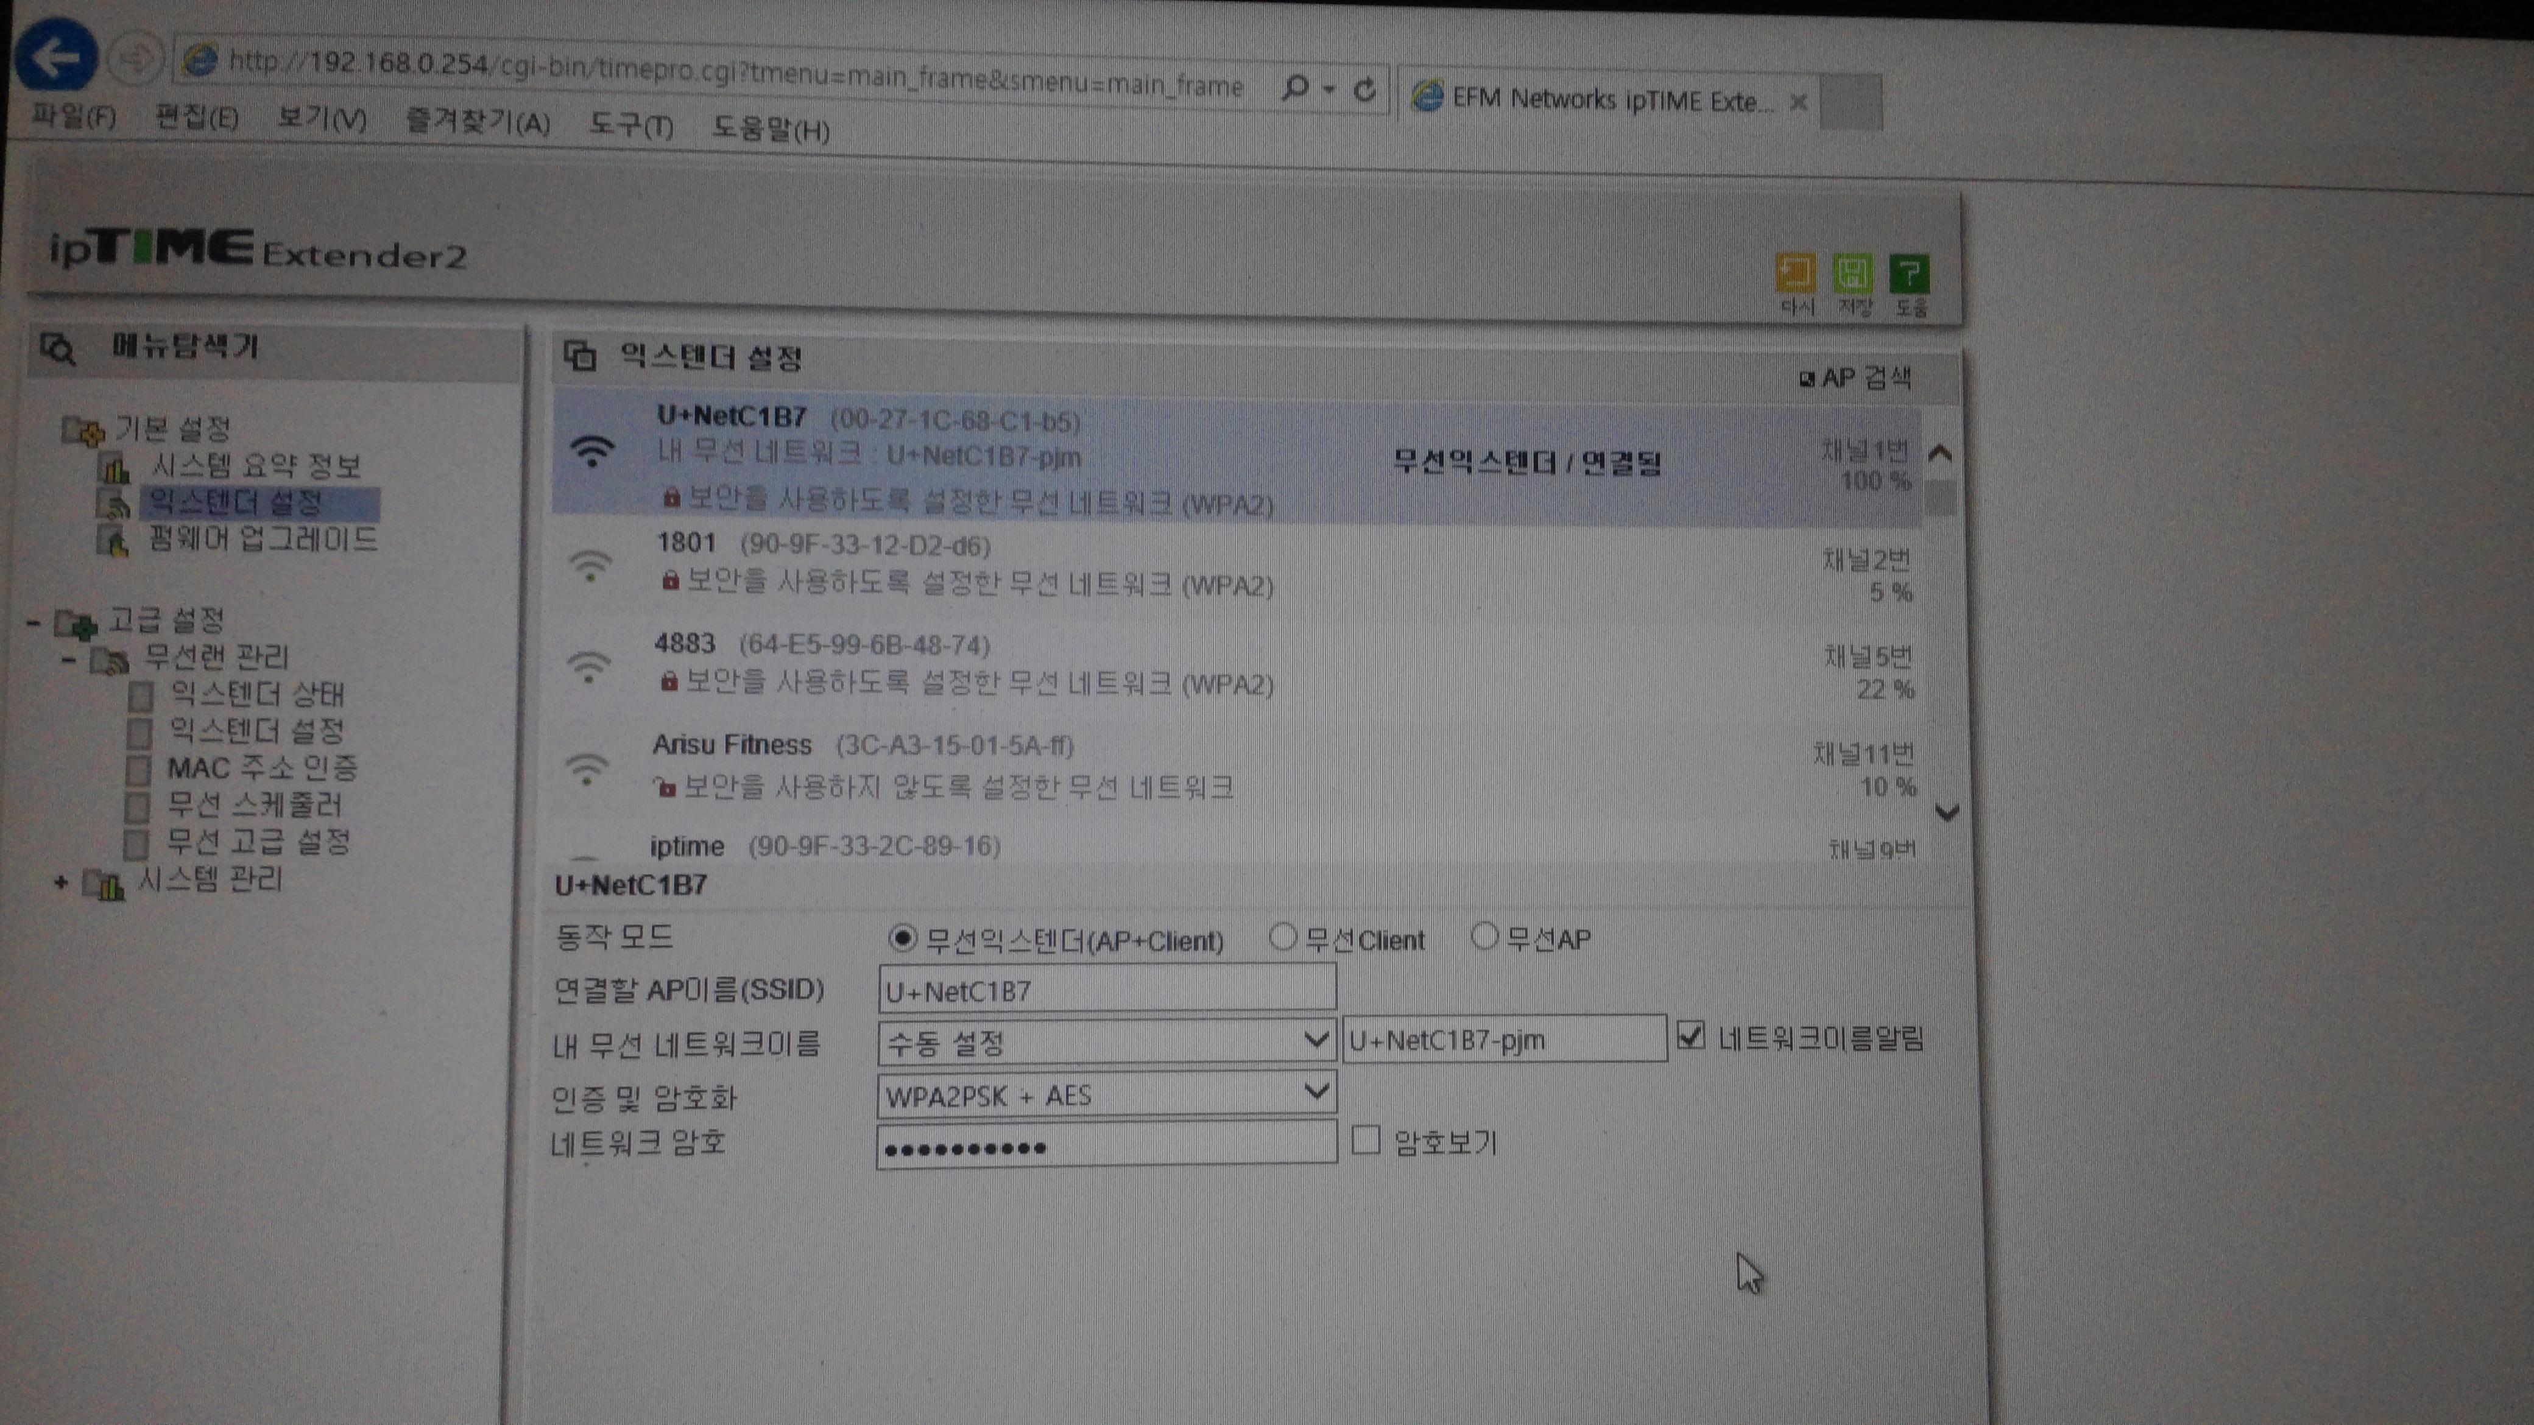Click the orange 다시 icon in header
This screenshot has width=2534, height=1425.
pos(1795,273)
